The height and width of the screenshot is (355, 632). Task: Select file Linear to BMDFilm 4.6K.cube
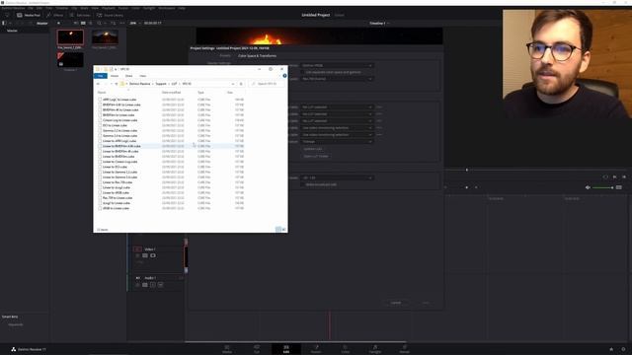point(121,146)
